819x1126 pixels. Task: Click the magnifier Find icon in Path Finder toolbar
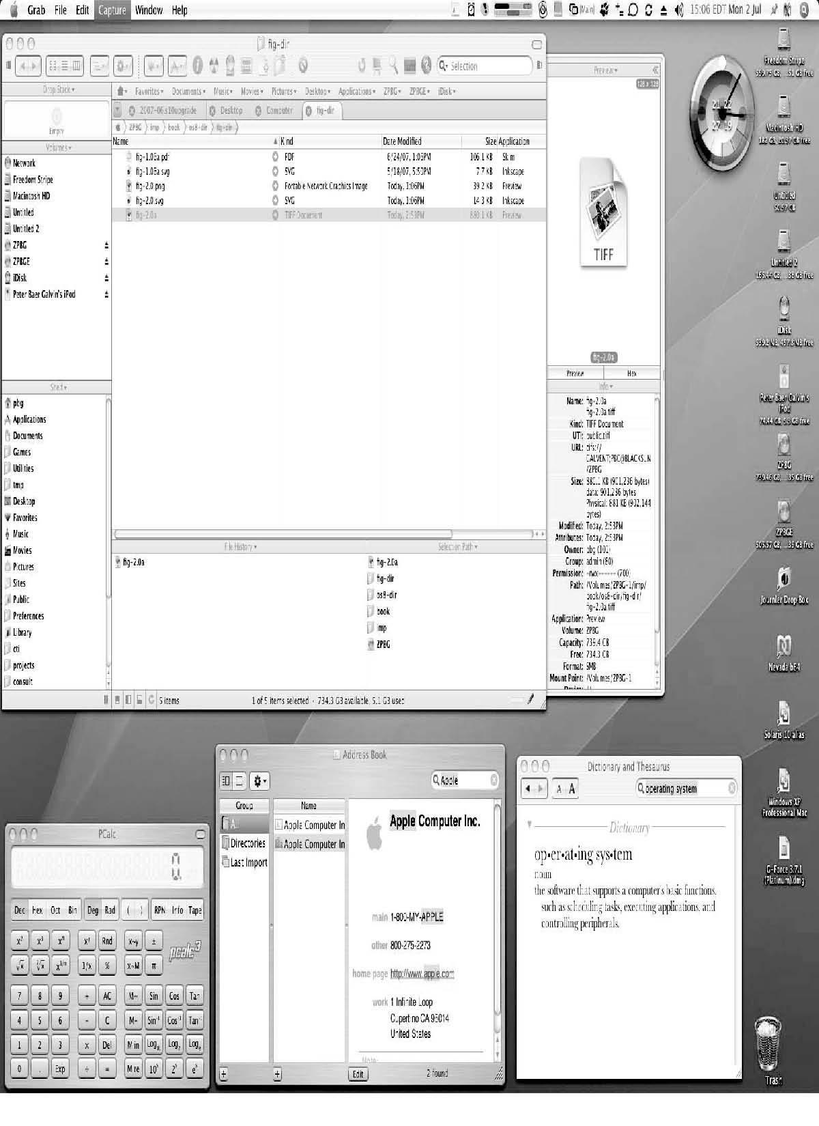tap(394, 66)
